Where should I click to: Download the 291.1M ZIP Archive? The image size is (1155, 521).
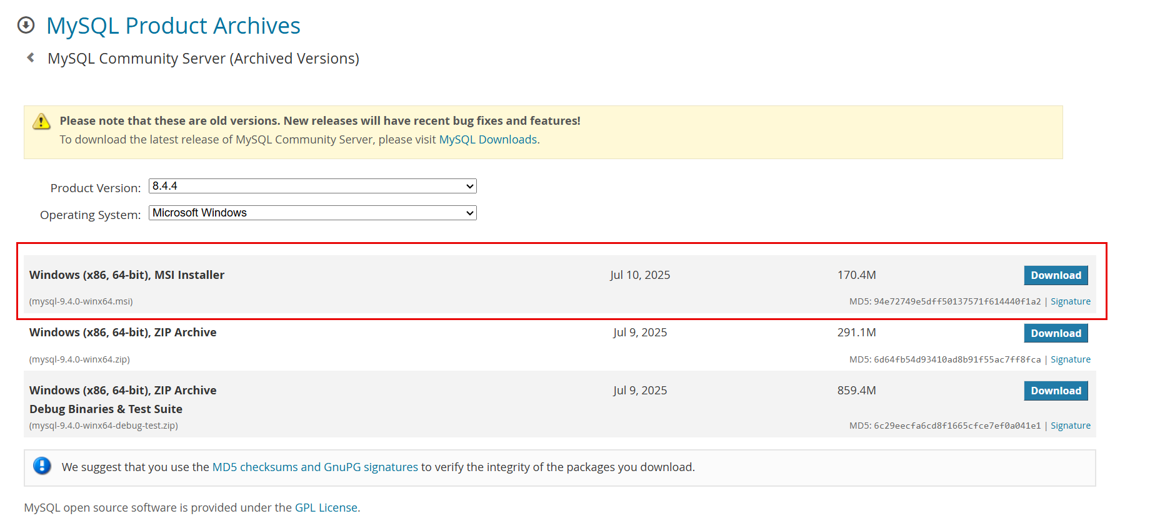tap(1055, 333)
